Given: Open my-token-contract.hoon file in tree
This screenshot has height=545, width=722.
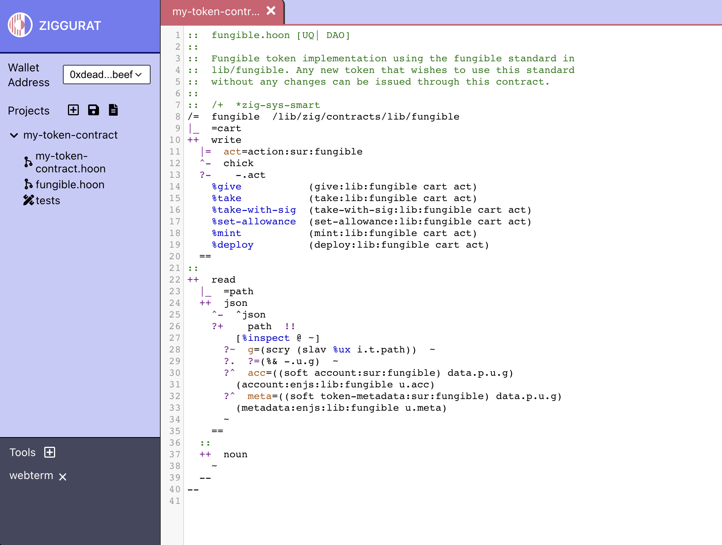Looking at the screenshot, I should tap(71, 162).
